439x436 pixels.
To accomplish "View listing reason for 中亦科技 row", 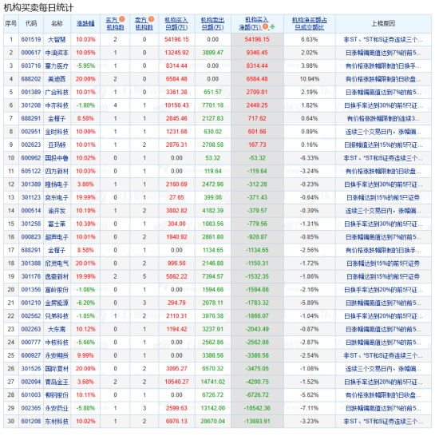I will tap(383, 105).
